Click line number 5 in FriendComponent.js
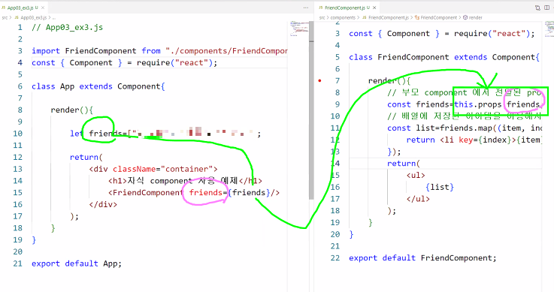The width and height of the screenshot is (554, 292). coord(338,57)
